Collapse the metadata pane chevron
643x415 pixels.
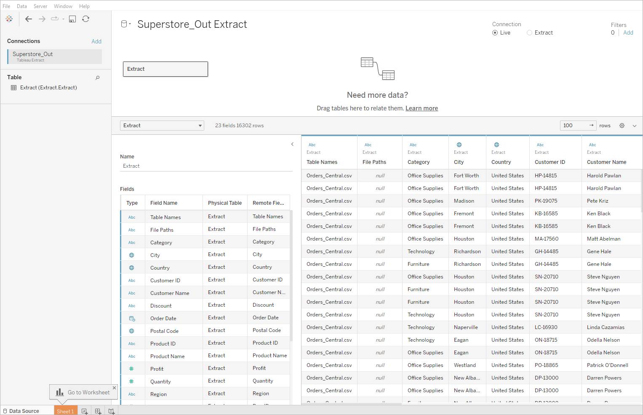click(292, 144)
